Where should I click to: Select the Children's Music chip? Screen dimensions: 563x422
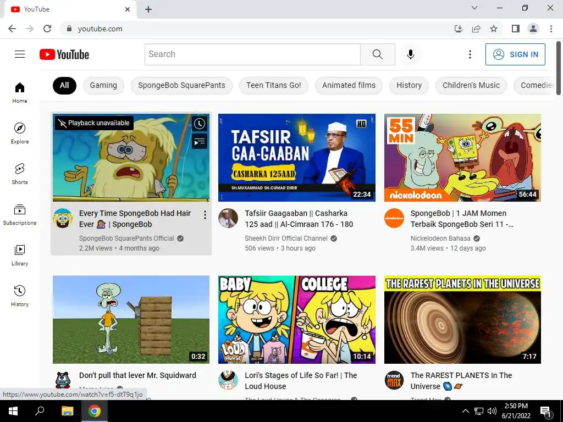pyautogui.click(x=471, y=85)
